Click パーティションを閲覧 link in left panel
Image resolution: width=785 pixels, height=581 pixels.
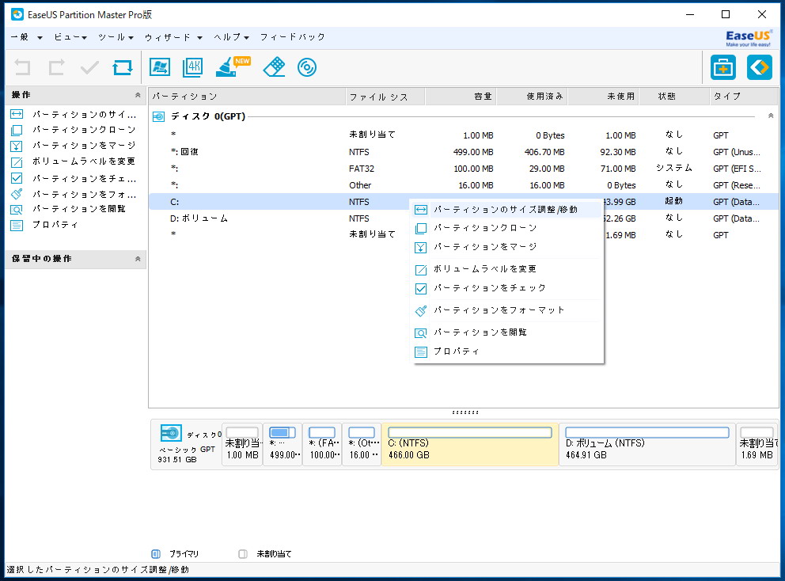click(x=79, y=209)
